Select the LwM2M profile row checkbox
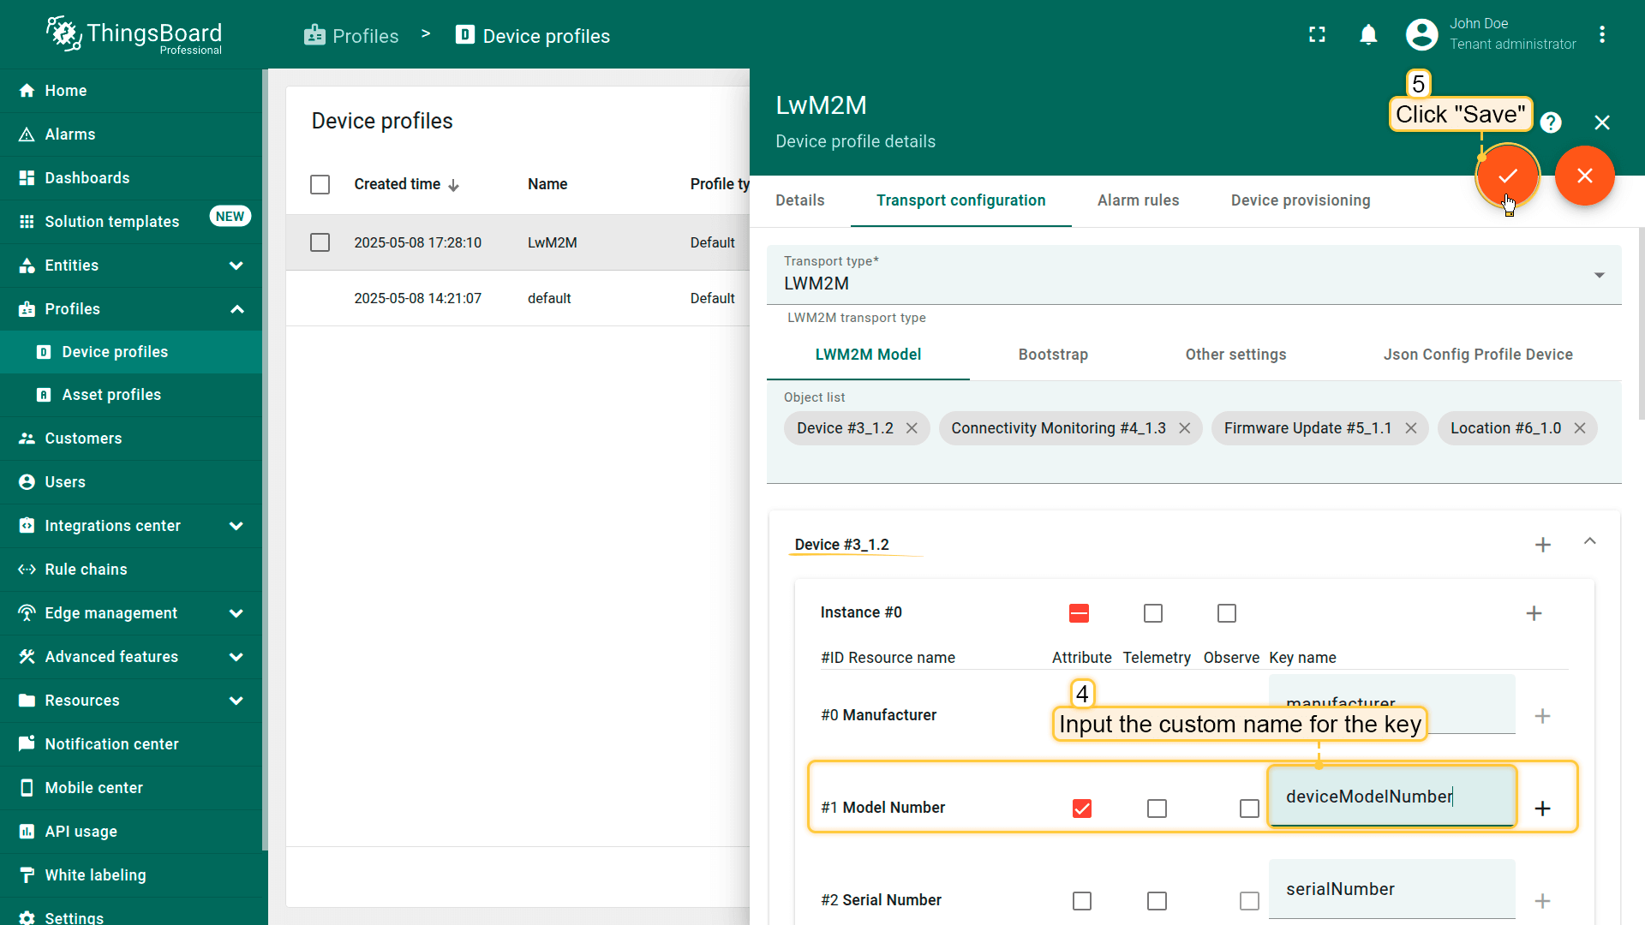This screenshot has height=925, width=1645. [x=320, y=242]
